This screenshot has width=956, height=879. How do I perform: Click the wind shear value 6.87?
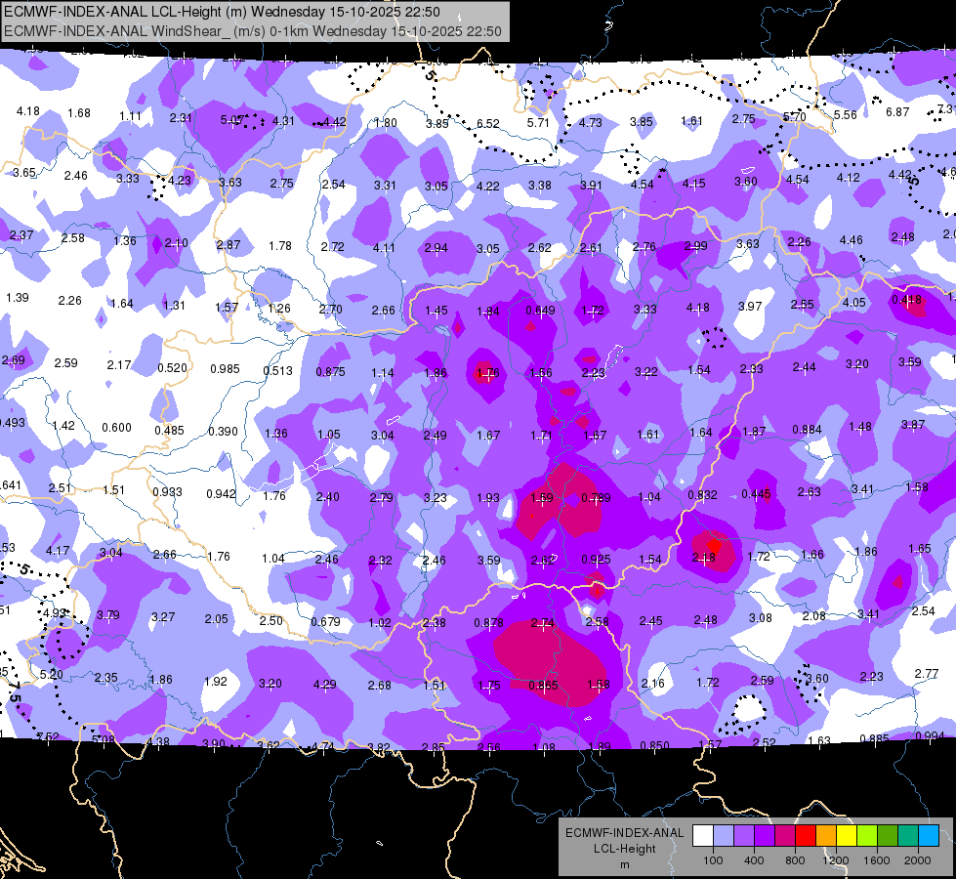point(897,112)
